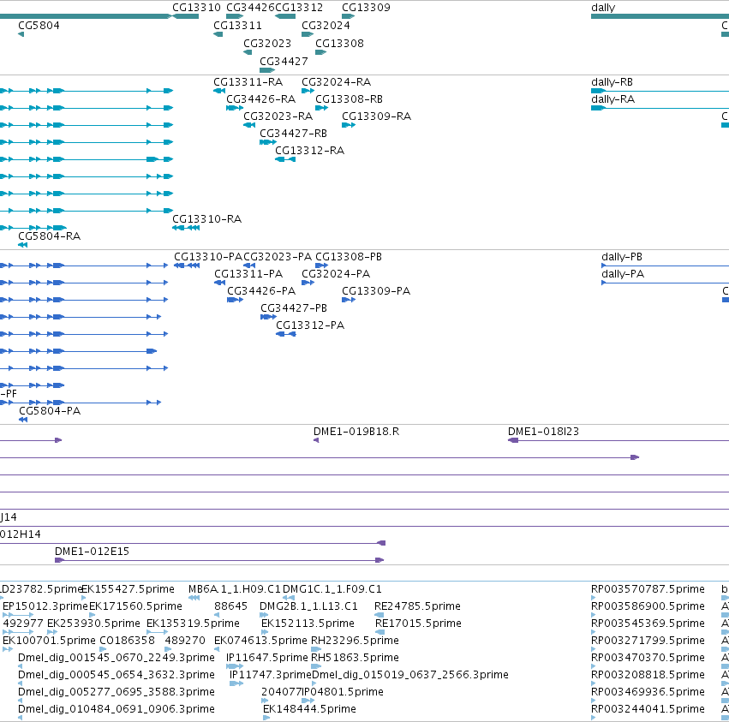Click CDS label CG5804-PA
The image size is (729, 722).
pyautogui.click(x=50, y=411)
